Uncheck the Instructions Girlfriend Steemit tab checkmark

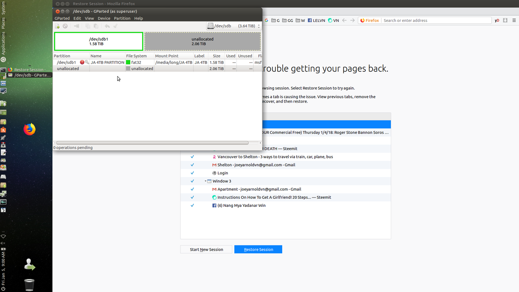[192, 197]
